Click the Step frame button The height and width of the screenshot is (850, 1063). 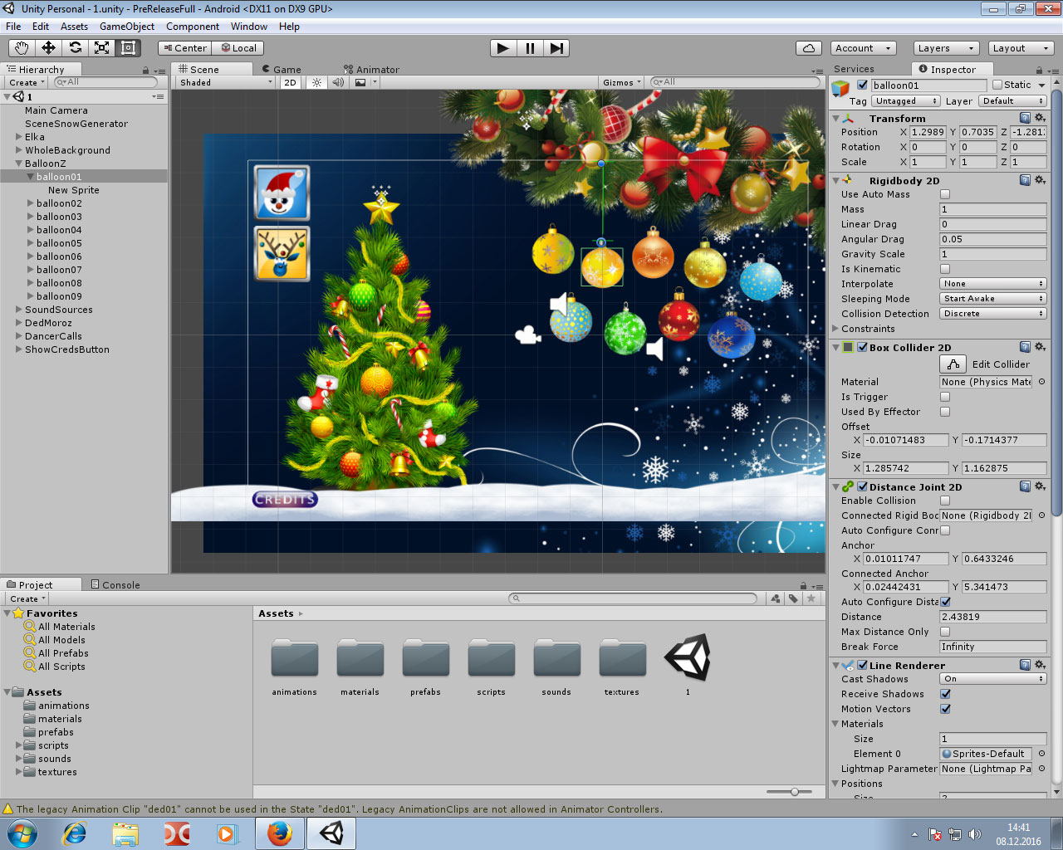pos(556,48)
